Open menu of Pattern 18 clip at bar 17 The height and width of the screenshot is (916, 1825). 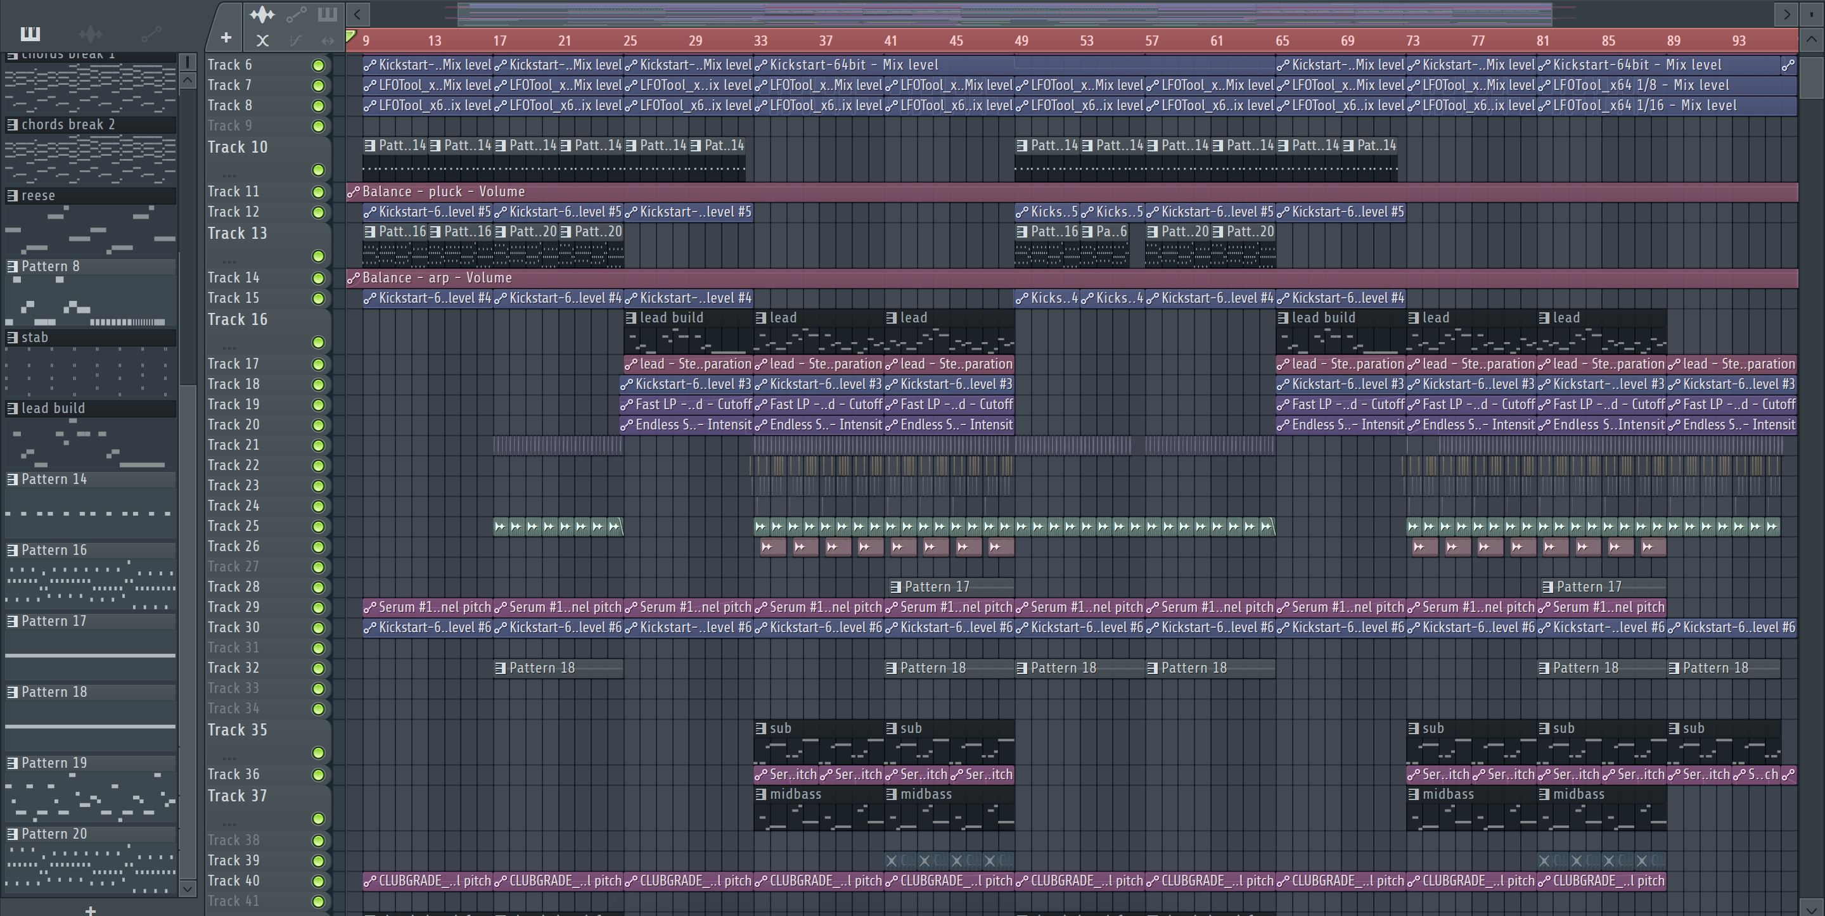pos(500,668)
